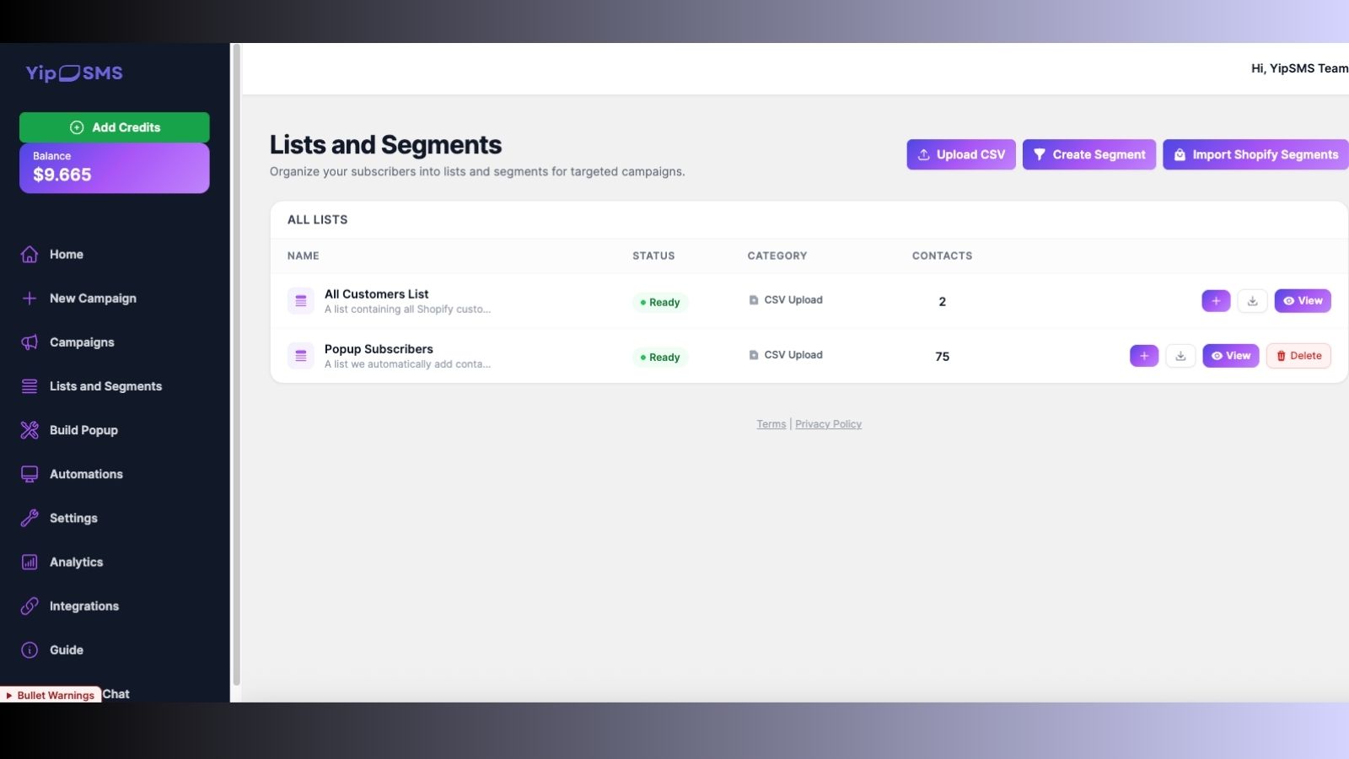Screen dimensions: 1349x759
Task: Open Guide menu label
Action: tap(67, 650)
